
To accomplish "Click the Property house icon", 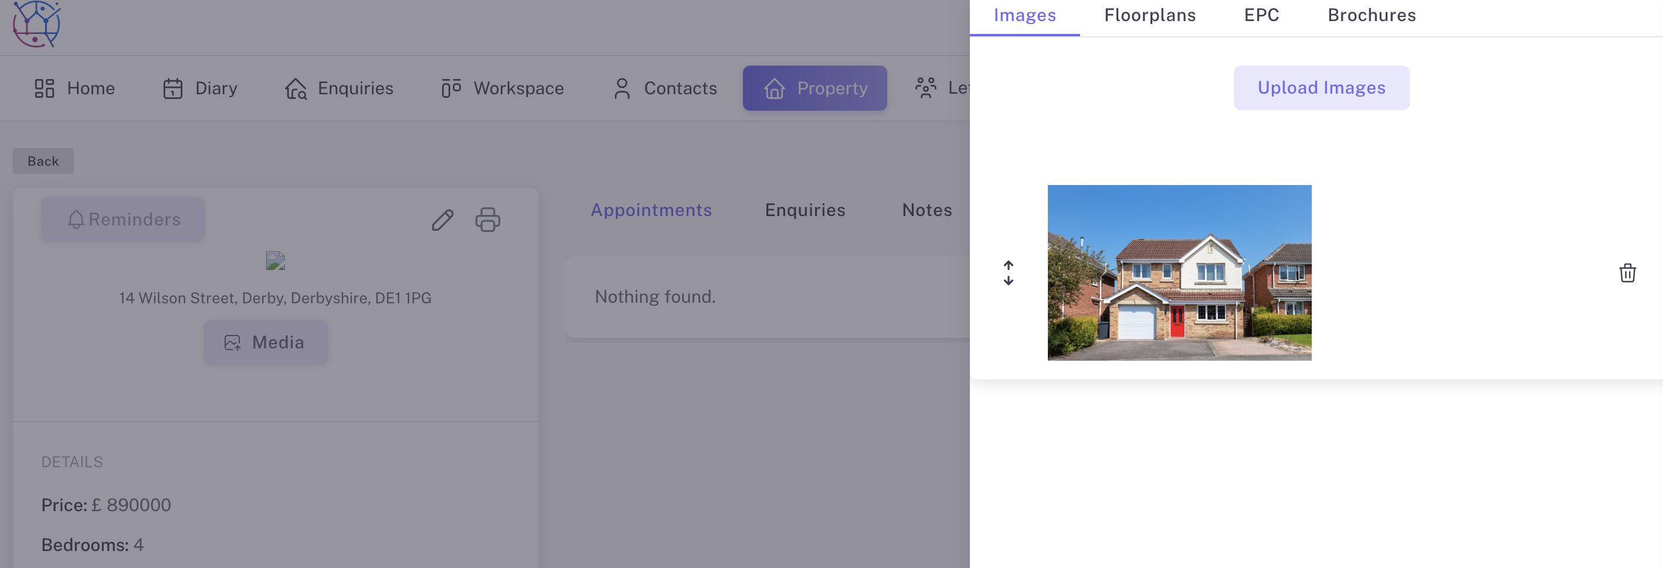I will pos(773,88).
